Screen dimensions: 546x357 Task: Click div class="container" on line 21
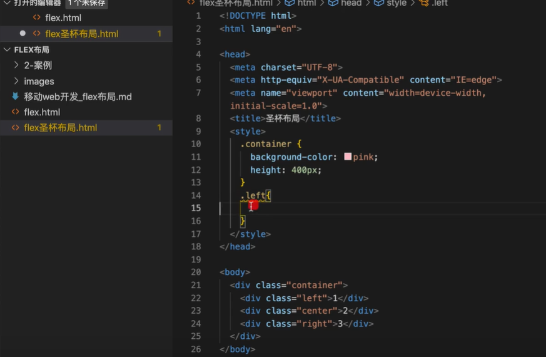tap(289, 285)
